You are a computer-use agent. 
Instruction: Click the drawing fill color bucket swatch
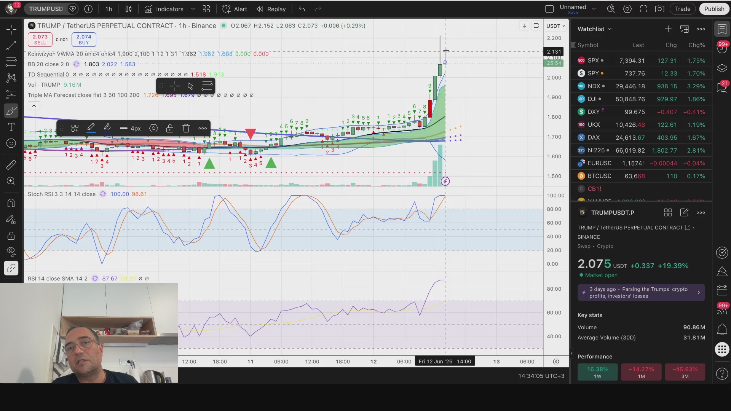[x=107, y=128]
